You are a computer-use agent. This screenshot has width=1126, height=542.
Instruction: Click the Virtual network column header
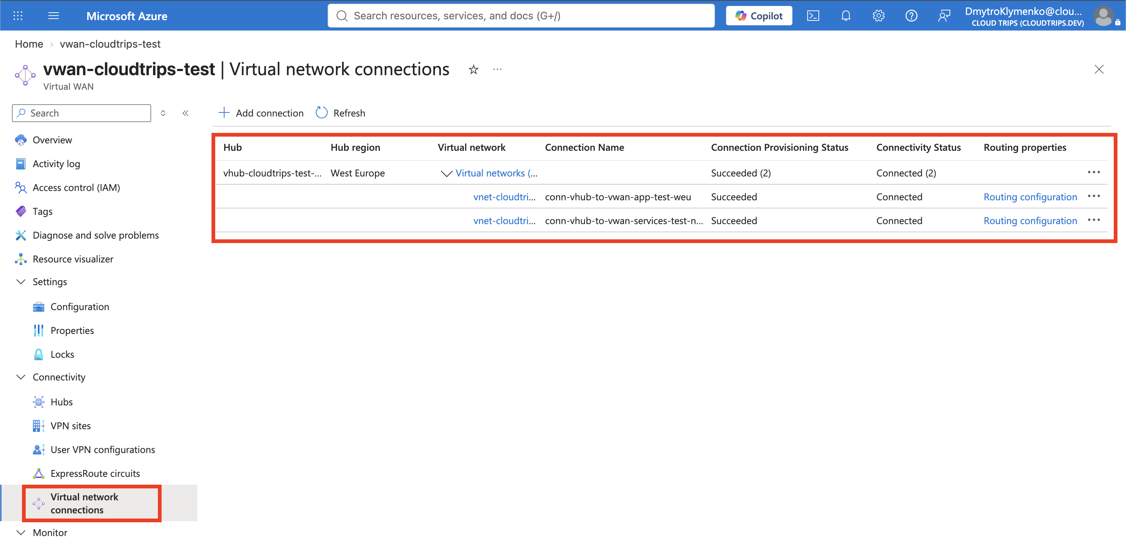pyautogui.click(x=472, y=148)
